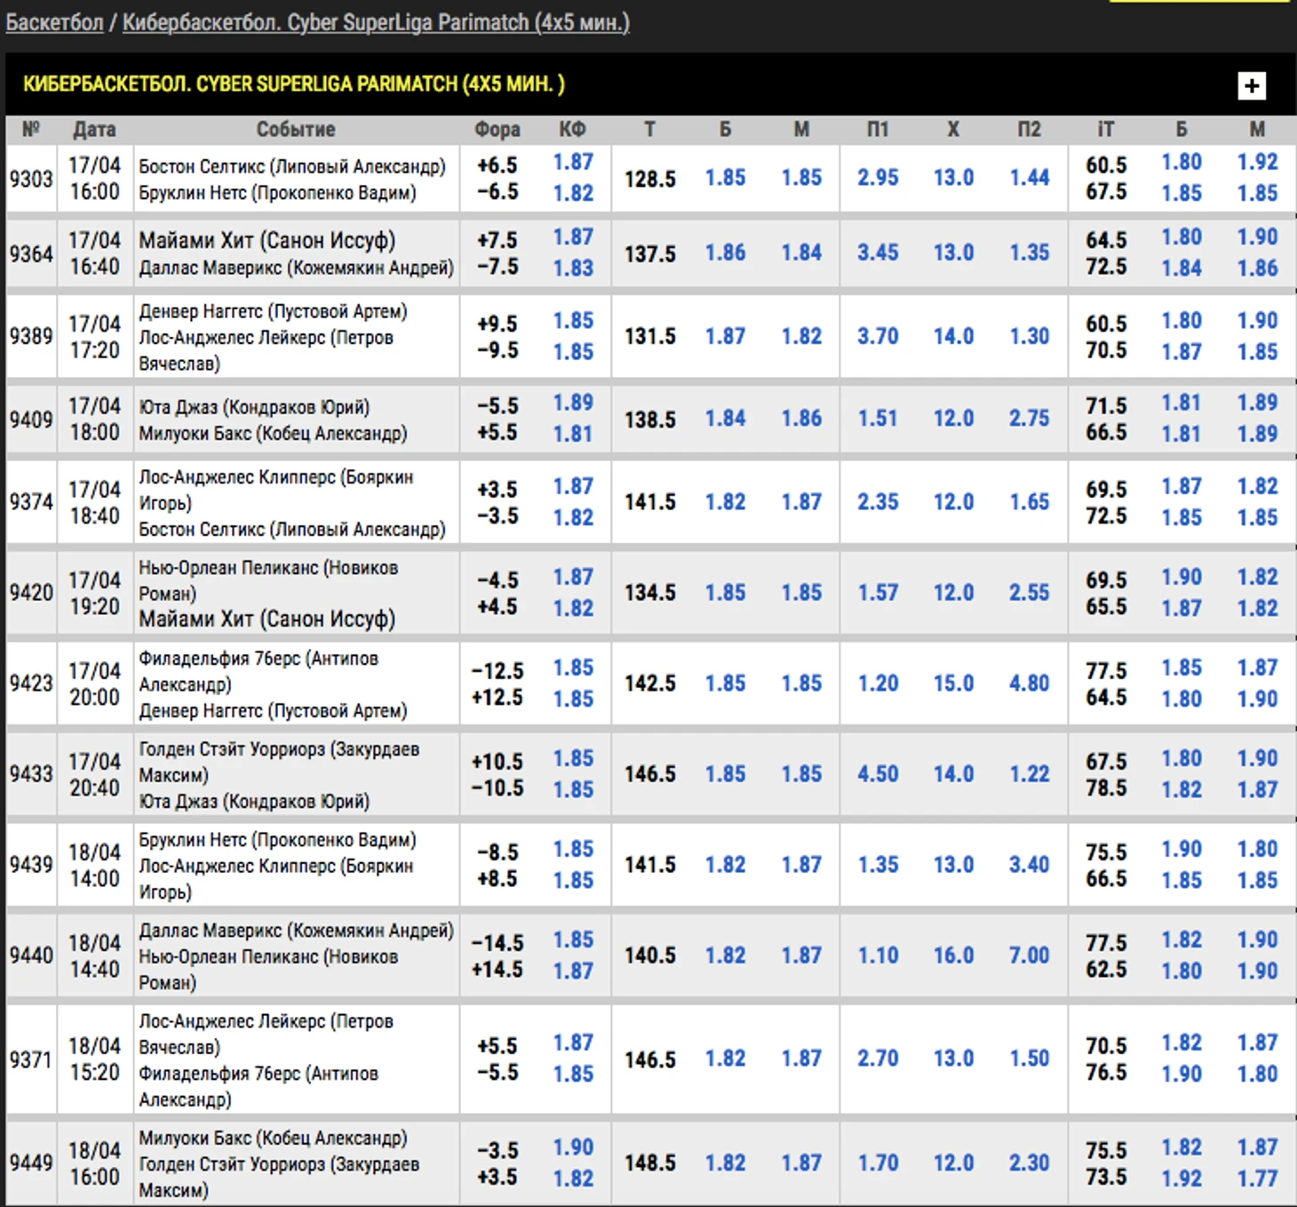The image size is (1297, 1207).
Task: Select П2 odds 1.65 for event 9374
Action: coord(1029,501)
